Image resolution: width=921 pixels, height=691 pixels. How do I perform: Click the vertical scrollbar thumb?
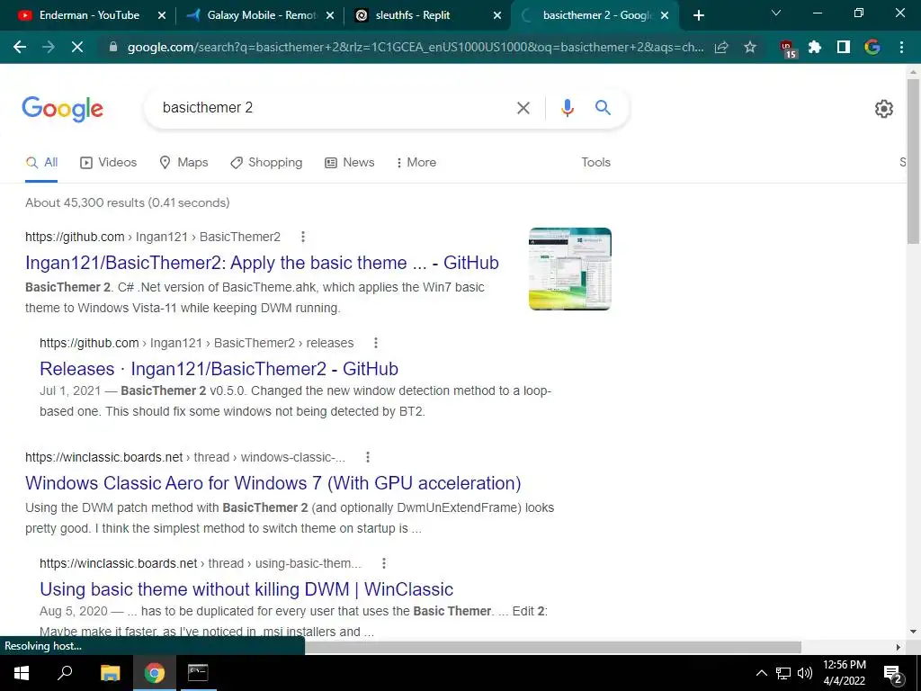pyautogui.click(x=913, y=162)
